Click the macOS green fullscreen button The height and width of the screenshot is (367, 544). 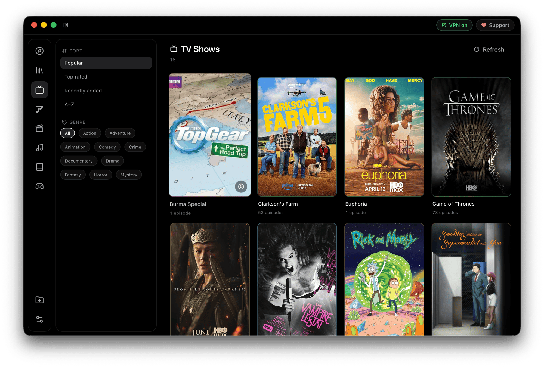coord(54,25)
